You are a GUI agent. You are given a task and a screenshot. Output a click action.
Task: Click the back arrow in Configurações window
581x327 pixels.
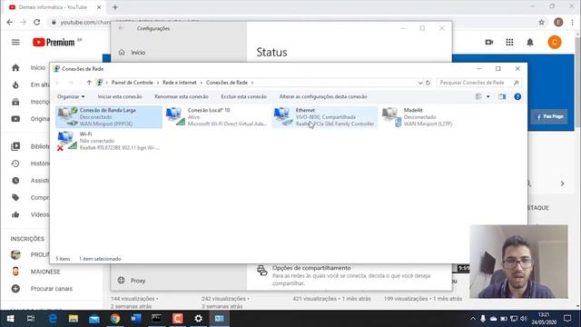tap(121, 28)
